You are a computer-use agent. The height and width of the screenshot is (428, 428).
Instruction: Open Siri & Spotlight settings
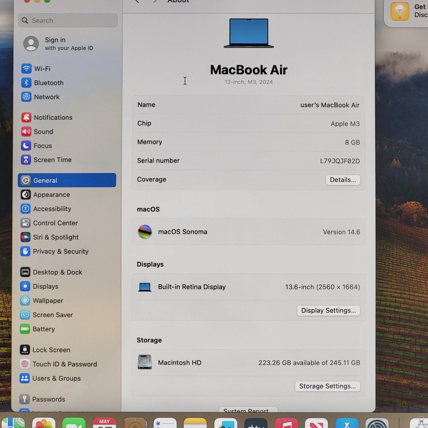coord(67,237)
